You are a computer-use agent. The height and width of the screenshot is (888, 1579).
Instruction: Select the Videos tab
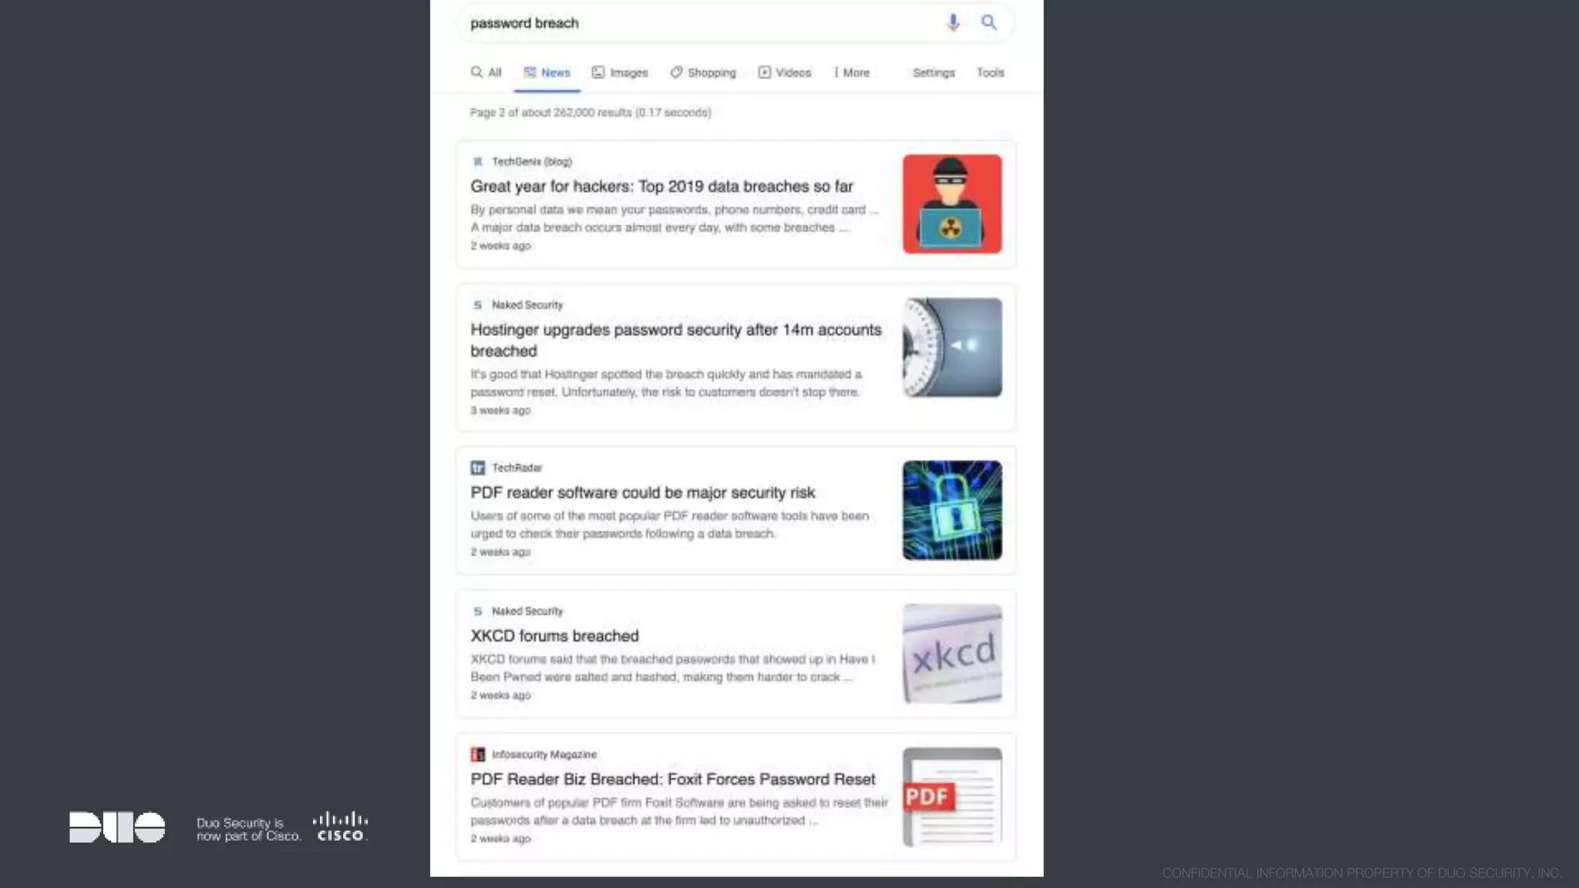coord(784,72)
